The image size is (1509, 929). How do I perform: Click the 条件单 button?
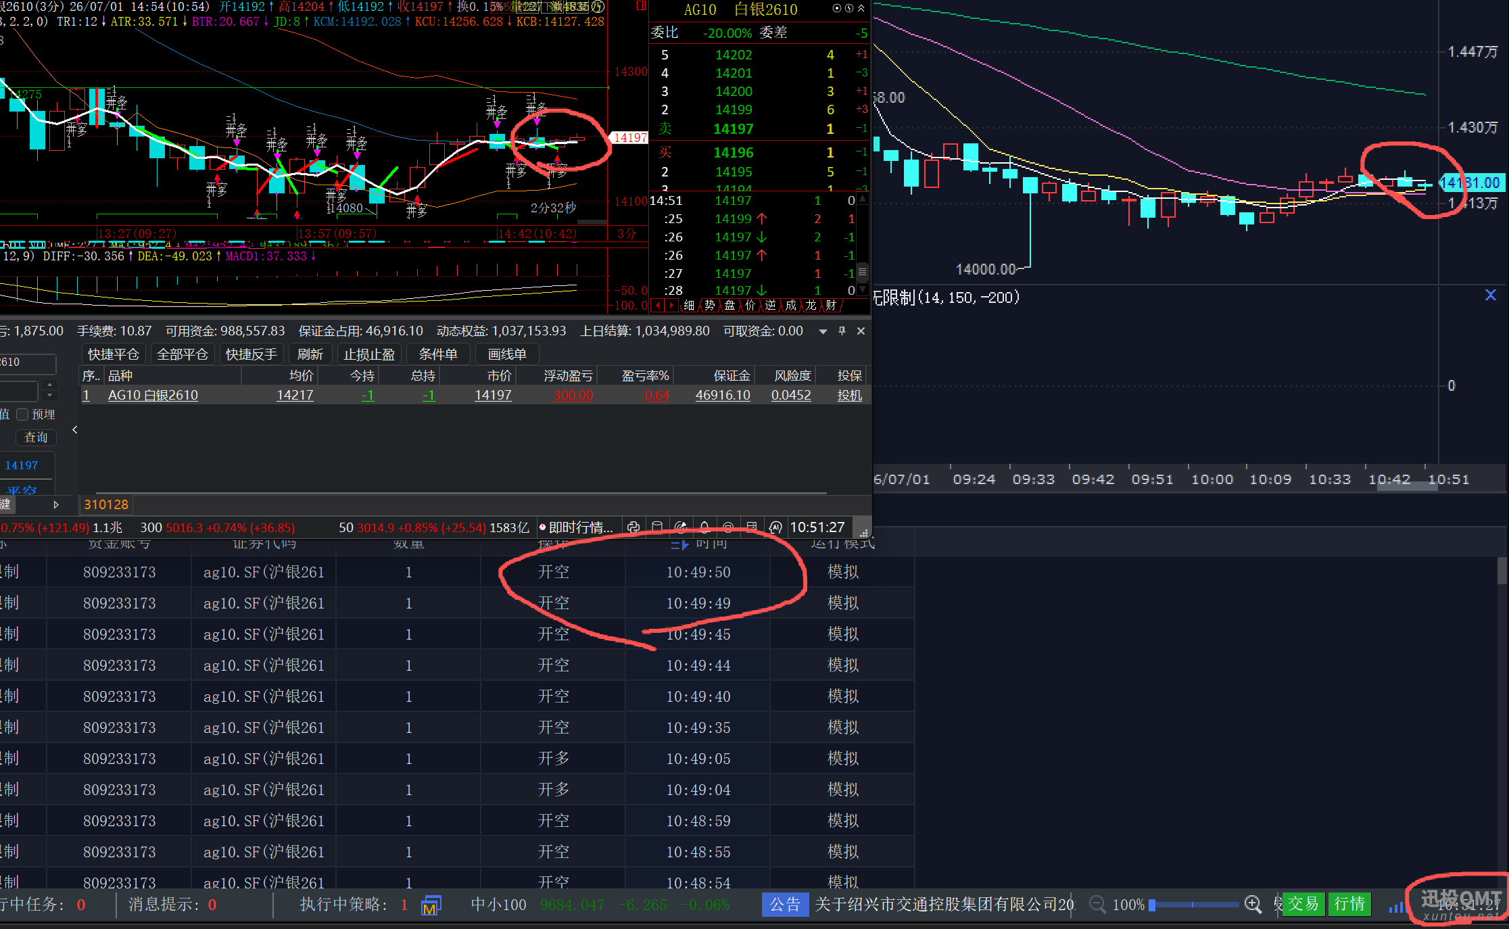click(x=438, y=354)
